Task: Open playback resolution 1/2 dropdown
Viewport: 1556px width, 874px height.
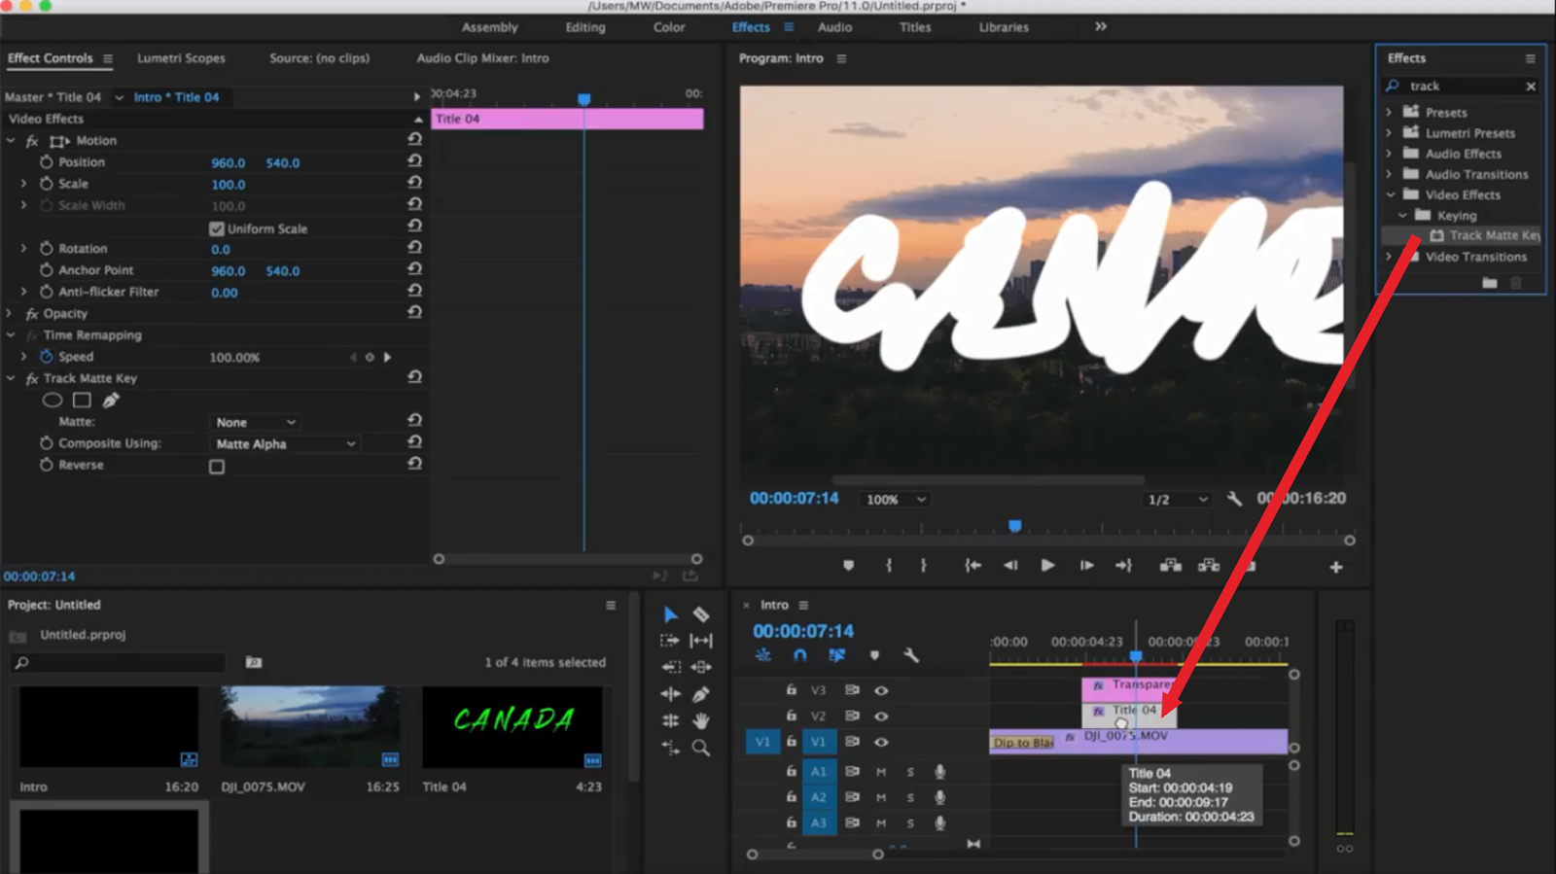Action: coord(1177,500)
